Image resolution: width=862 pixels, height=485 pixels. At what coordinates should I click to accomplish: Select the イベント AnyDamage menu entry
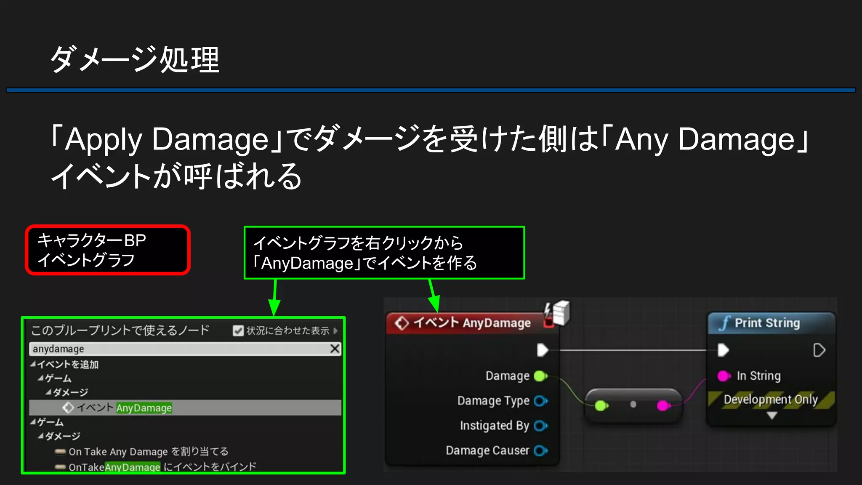(x=185, y=408)
